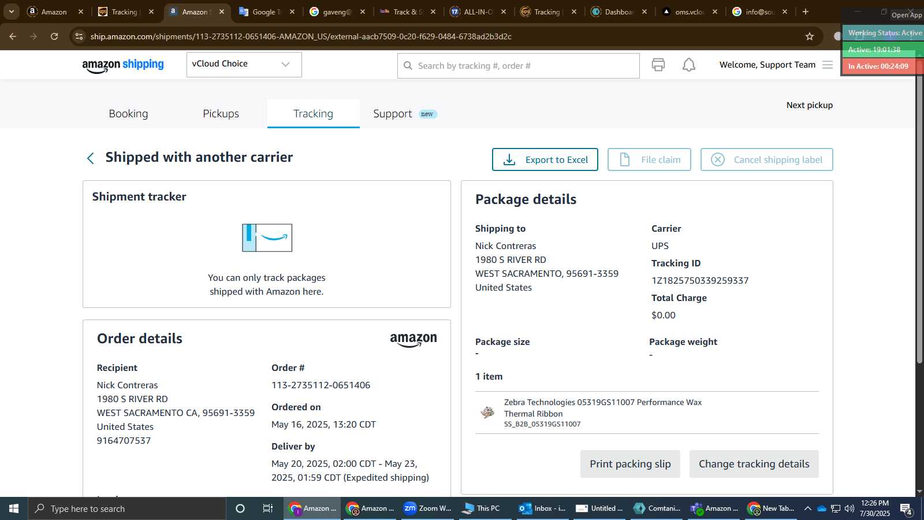Click the new badge beside Support
Screen dimensions: 924x520
coord(427,114)
